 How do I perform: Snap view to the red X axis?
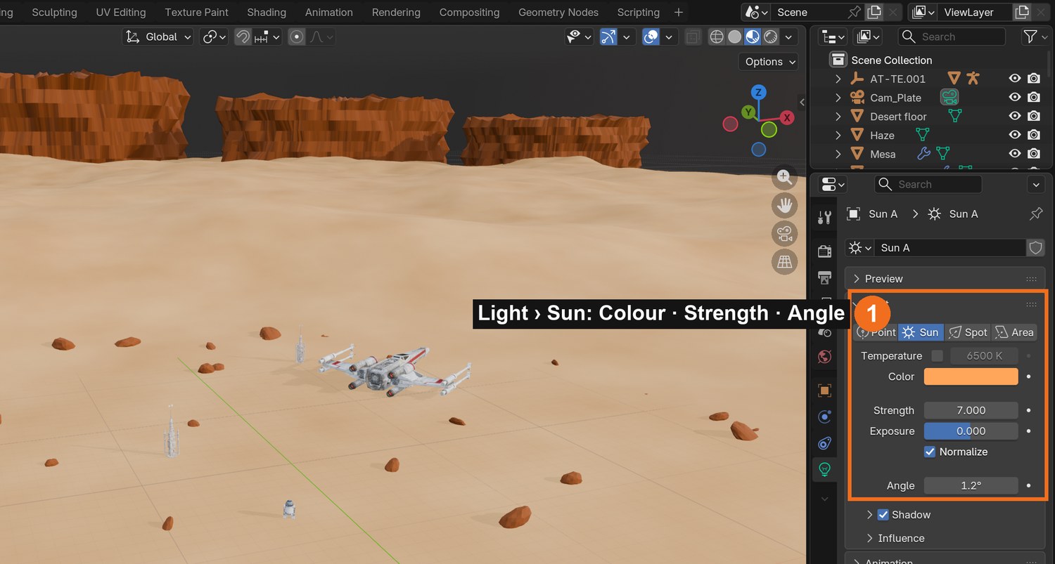(x=787, y=117)
